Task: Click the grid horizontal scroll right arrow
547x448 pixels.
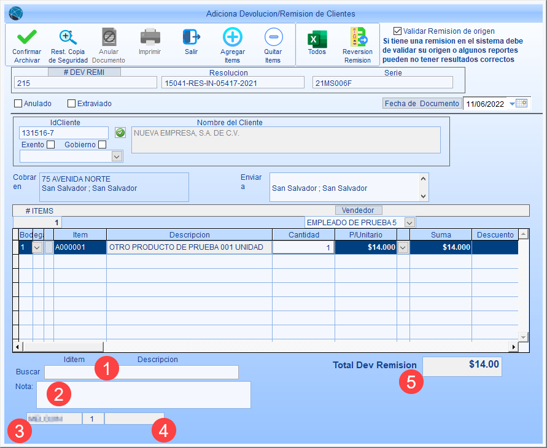Action: (513, 347)
